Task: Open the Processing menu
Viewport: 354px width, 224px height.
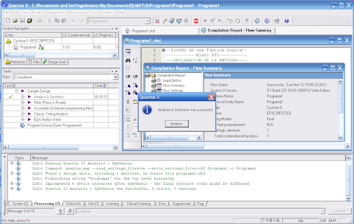Action: click(78, 12)
